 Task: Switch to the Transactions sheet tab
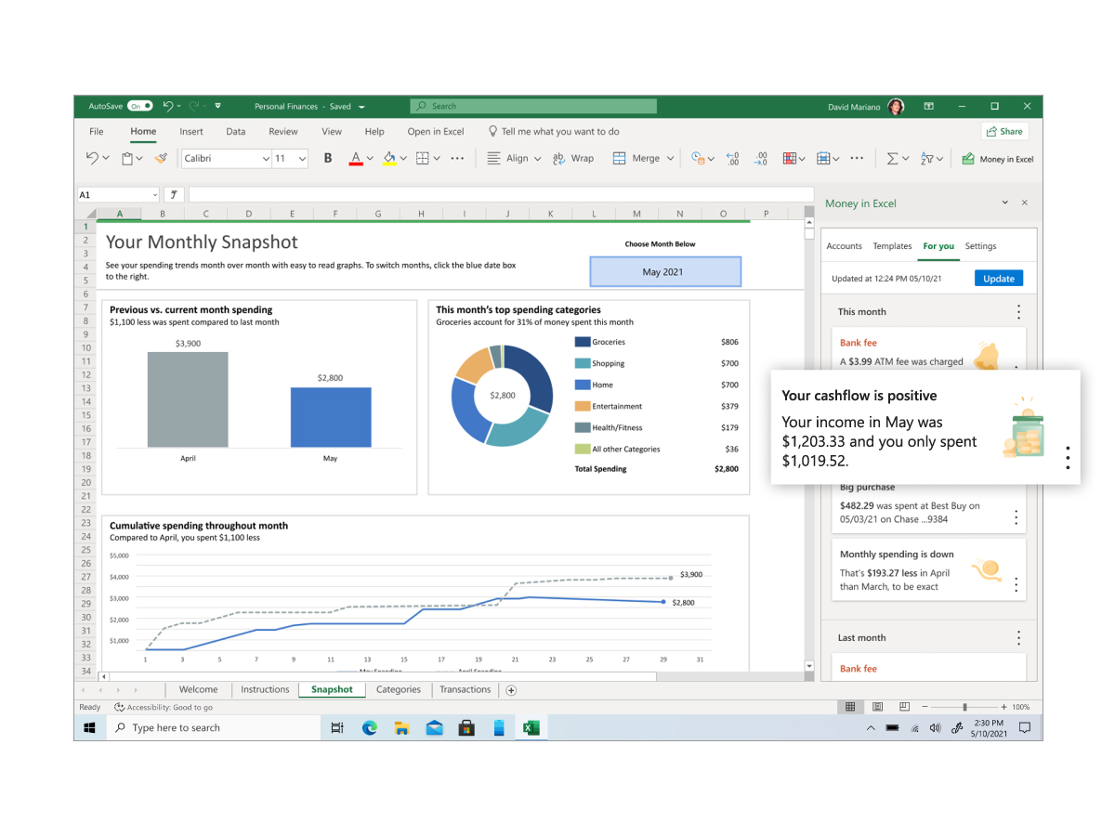tap(465, 690)
